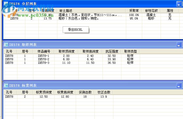
Task: Click the 抗压强度 column header
Action: click(112, 51)
